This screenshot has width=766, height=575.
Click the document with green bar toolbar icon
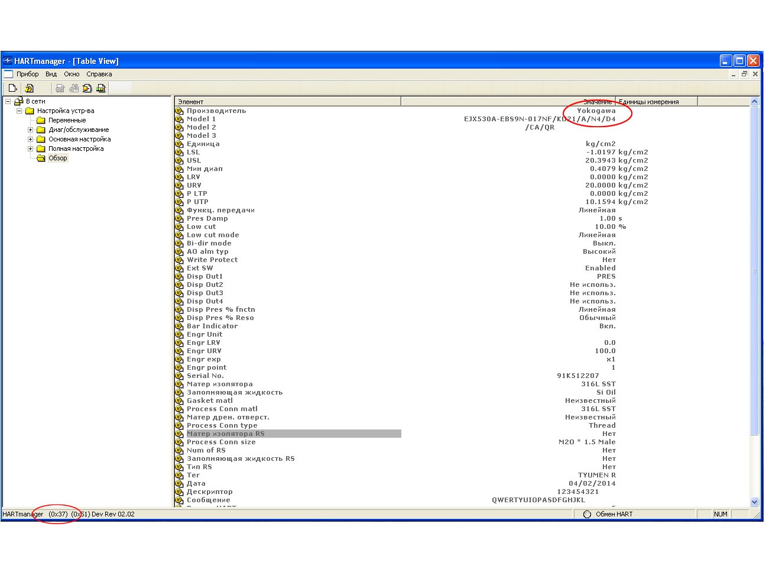(x=101, y=88)
